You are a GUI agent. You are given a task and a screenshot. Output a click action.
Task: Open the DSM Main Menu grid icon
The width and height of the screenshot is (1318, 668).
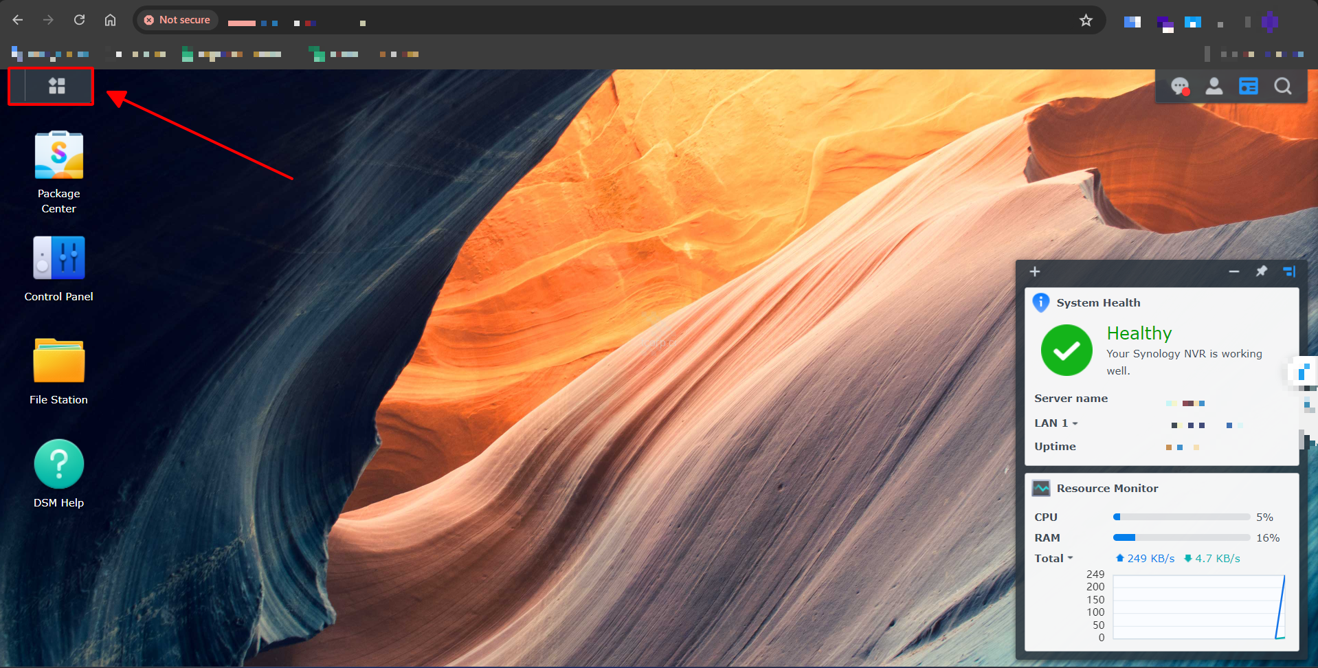click(57, 86)
